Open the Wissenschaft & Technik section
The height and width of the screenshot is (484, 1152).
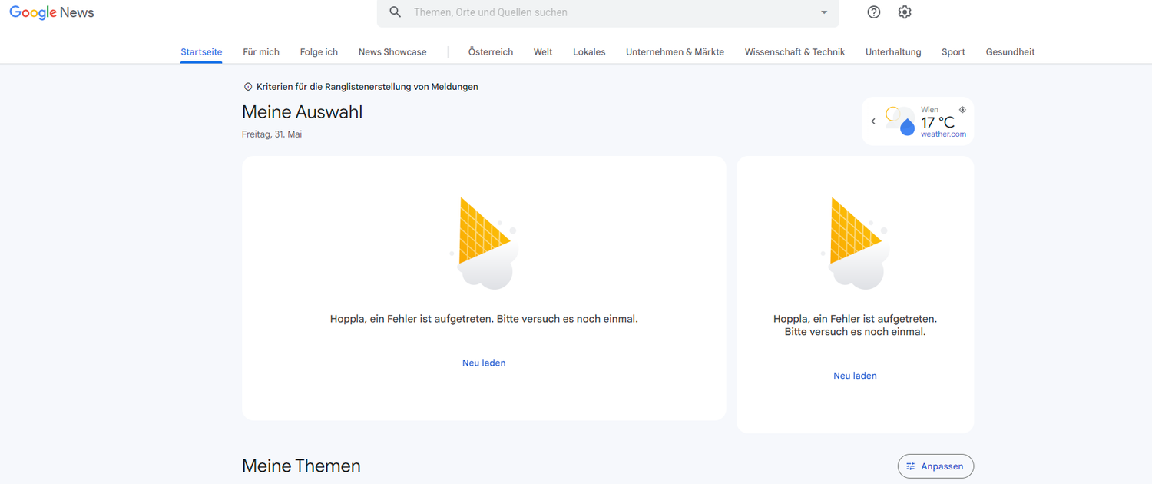[794, 51]
